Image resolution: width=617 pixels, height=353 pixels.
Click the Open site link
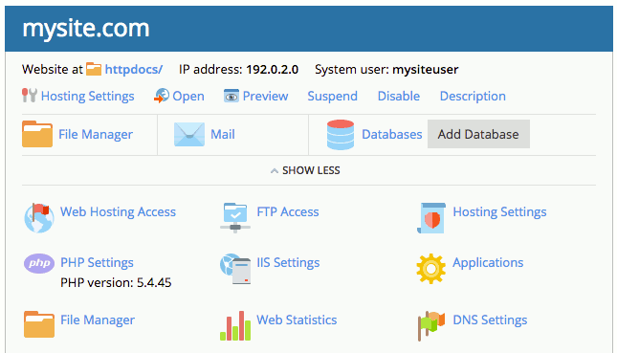click(x=188, y=96)
